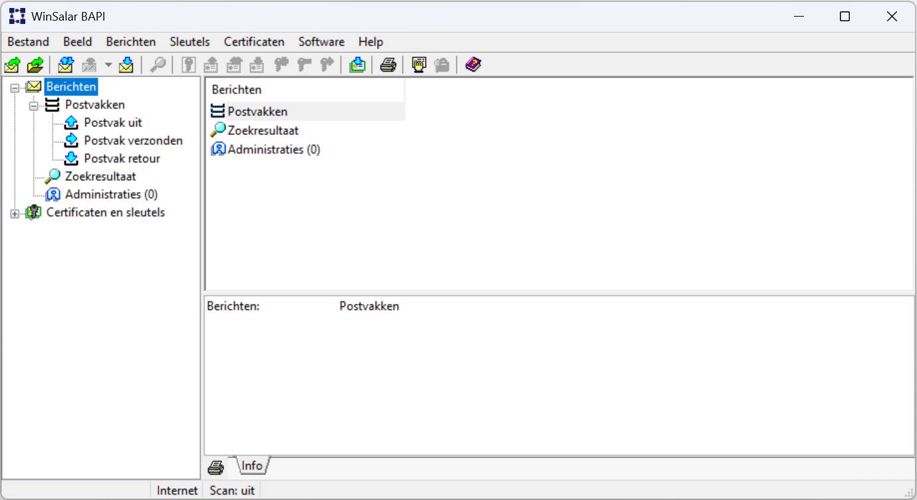Click the printer icon beside Info tab
This screenshot has height=500, width=917.
(x=215, y=468)
